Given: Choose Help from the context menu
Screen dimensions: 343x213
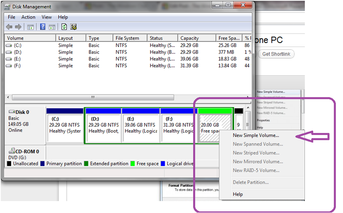Looking at the screenshot, I should tap(238, 194).
